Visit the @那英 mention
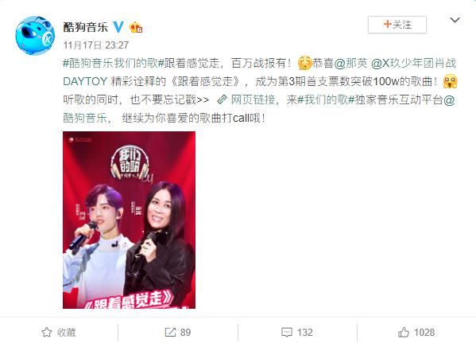The image size is (476, 343). tap(350, 63)
